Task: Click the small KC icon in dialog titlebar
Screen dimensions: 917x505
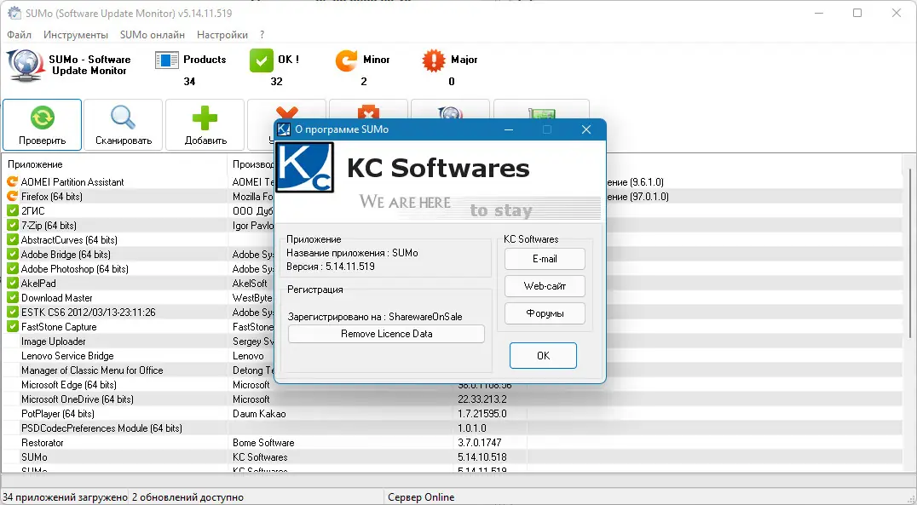Action: (x=284, y=129)
